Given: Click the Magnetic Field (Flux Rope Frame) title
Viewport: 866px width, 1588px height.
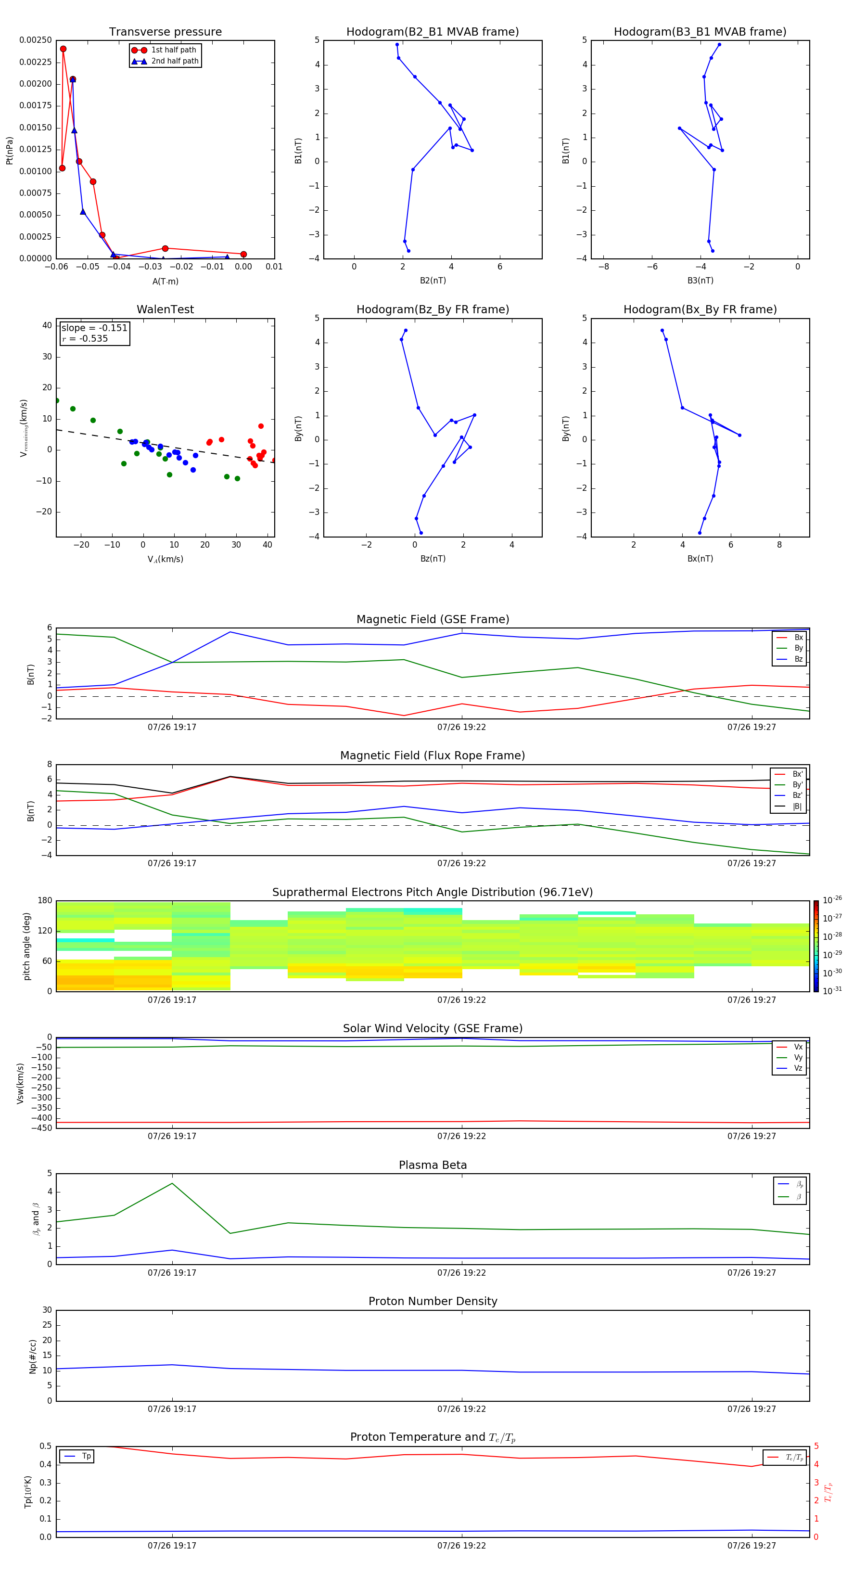Looking at the screenshot, I should tap(433, 756).
